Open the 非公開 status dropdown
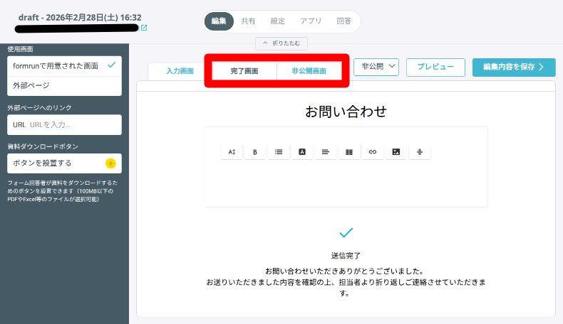563x324 pixels. click(376, 67)
